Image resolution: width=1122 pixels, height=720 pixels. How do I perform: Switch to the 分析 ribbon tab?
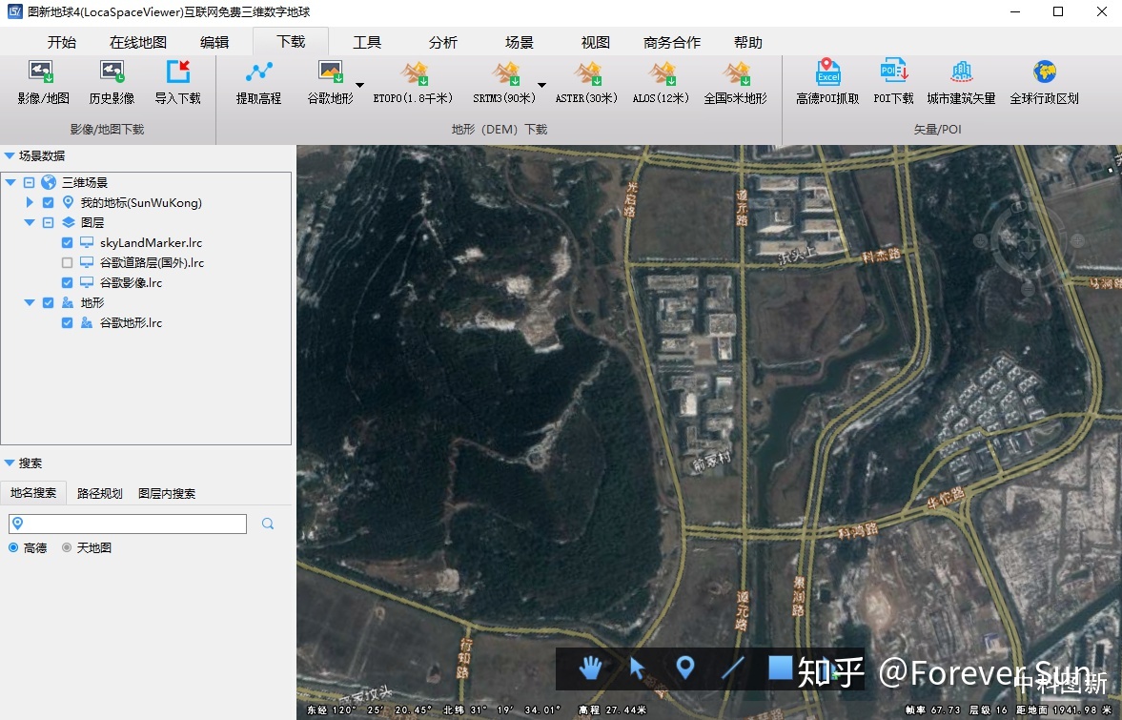click(x=443, y=42)
